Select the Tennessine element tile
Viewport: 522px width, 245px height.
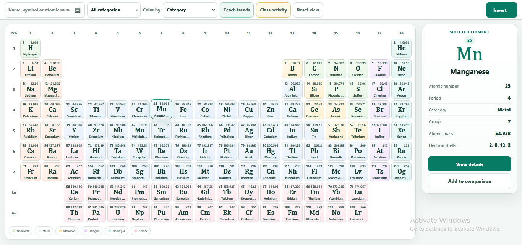[x=380, y=172]
